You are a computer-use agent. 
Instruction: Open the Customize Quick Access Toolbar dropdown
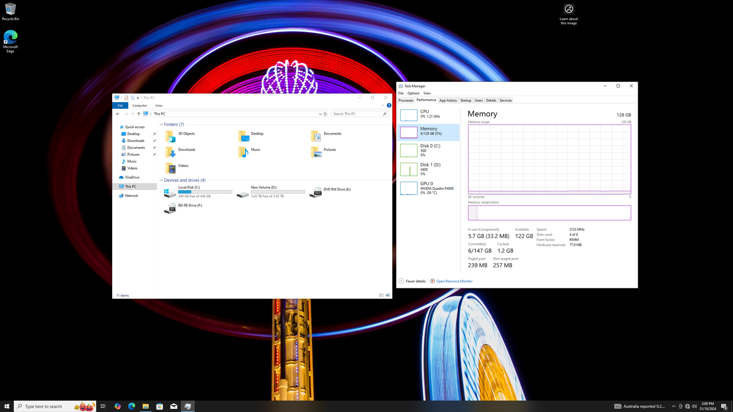(x=137, y=98)
